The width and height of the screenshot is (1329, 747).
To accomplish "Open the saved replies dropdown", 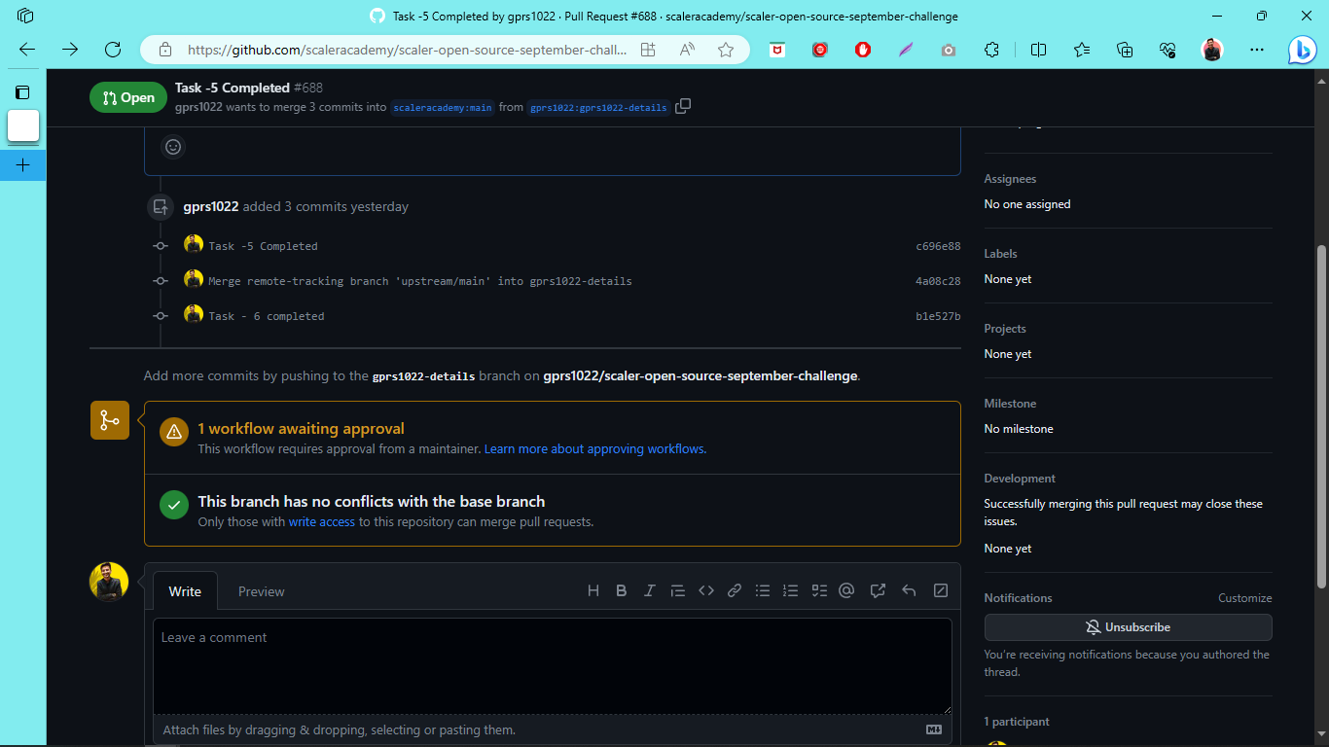I will (x=877, y=590).
